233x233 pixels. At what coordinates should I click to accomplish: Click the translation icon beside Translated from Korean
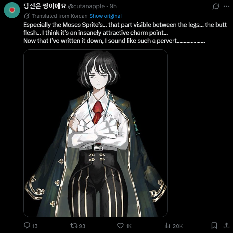[x=27, y=16]
